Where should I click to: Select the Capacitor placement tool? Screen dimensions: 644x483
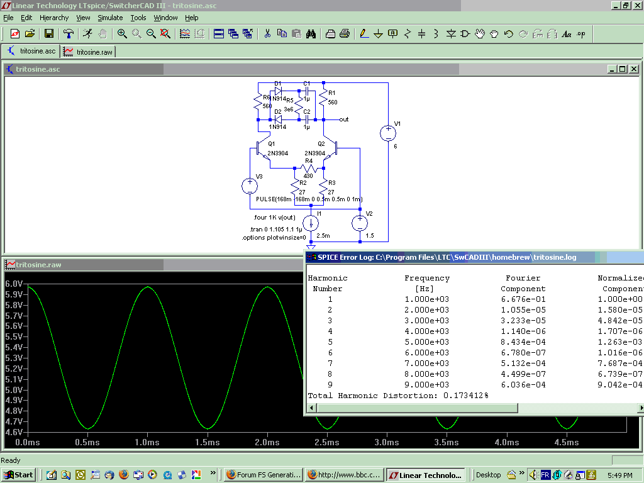(422, 34)
